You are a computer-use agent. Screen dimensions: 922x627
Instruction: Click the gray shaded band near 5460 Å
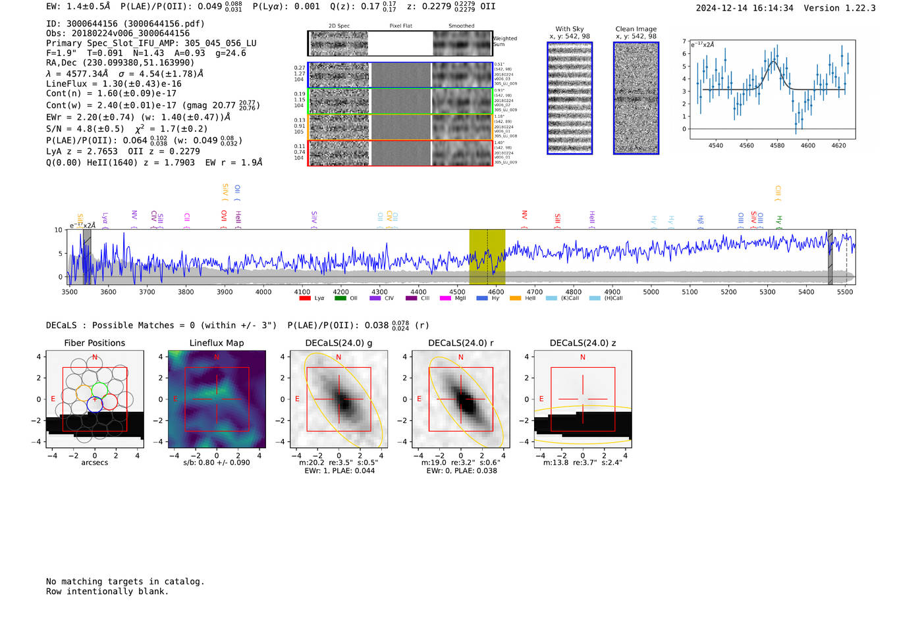pos(830,257)
